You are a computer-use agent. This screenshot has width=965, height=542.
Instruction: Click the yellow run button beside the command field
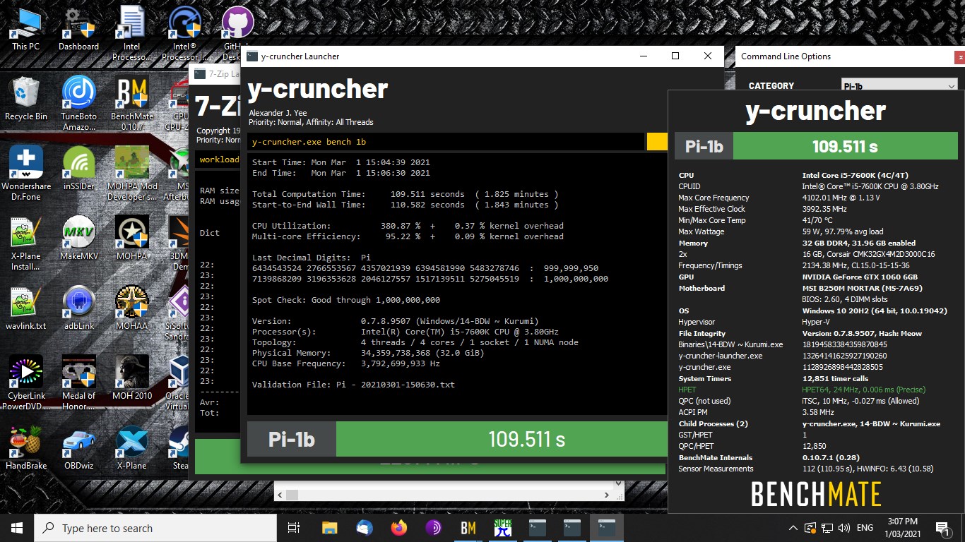pos(657,141)
